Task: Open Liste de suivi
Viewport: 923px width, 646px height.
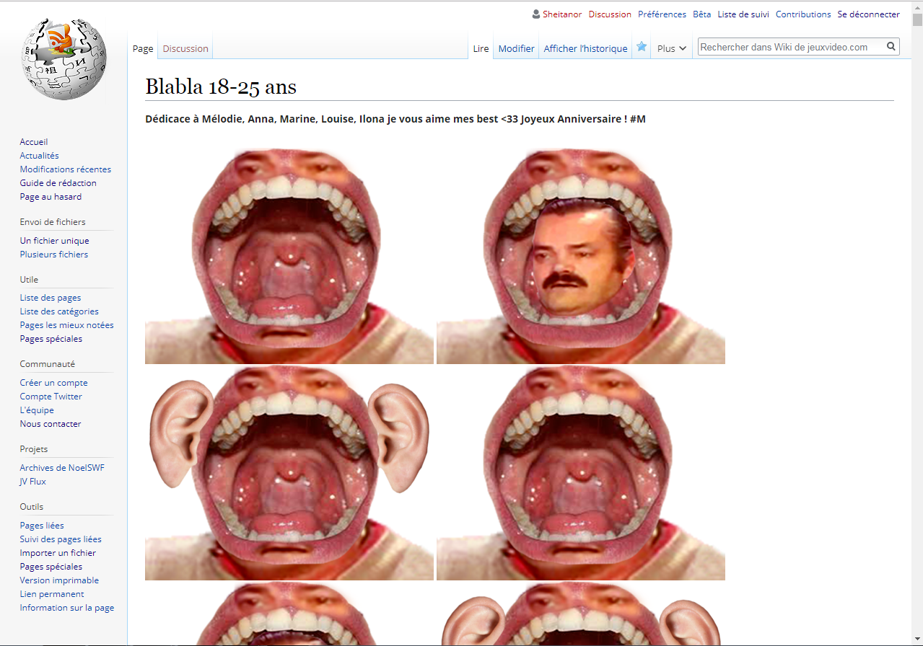Action: pos(743,14)
